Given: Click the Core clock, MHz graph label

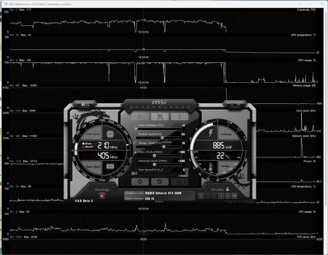Looking at the screenshot, I should coord(305,111).
